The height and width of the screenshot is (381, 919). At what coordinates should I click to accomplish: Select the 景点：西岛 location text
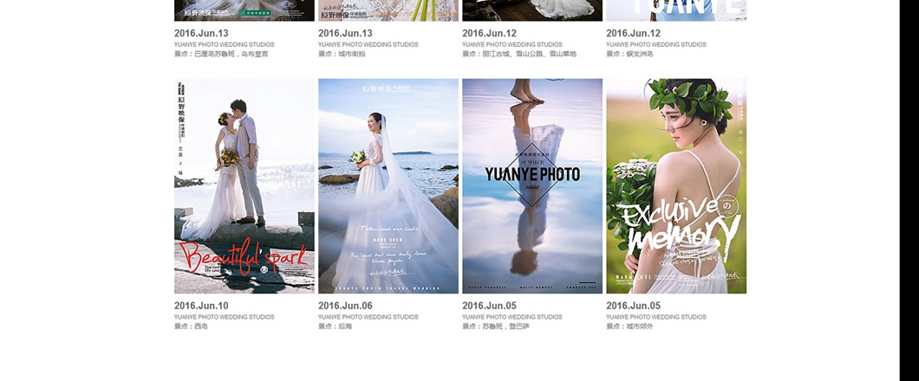(191, 326)
